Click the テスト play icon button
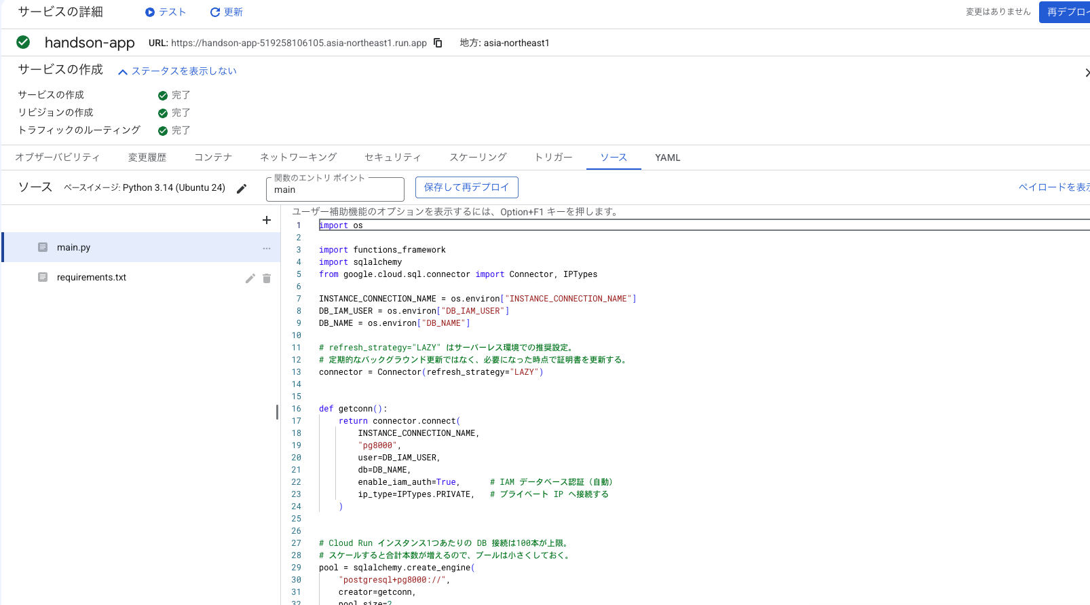Screen dimensions: 1090x605 (166, 12)
